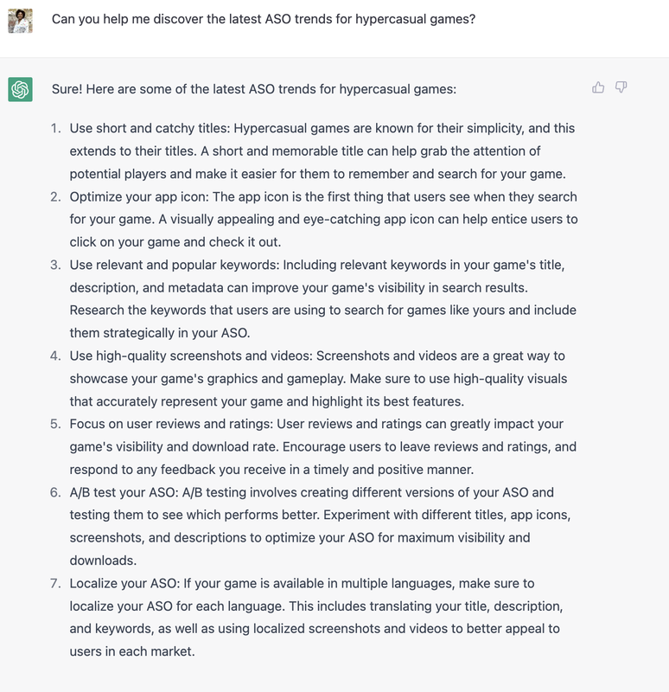
Task: Click list item 2 'Optimize your app icon'
Action: point(323,220)
